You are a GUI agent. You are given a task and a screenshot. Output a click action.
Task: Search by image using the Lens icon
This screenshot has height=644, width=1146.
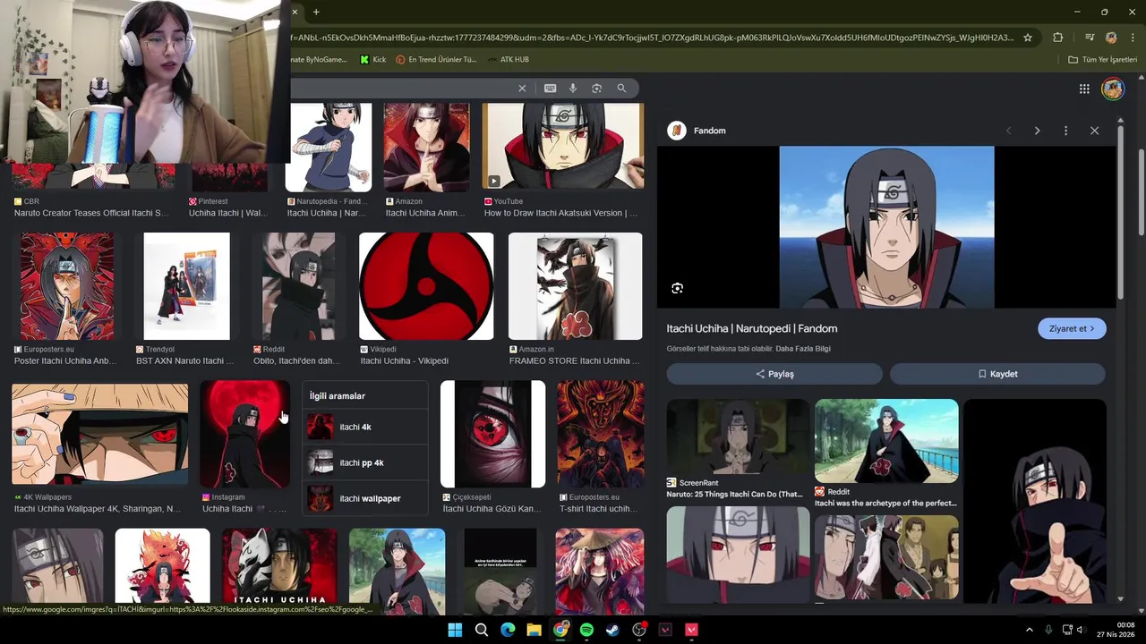[596, 89]
